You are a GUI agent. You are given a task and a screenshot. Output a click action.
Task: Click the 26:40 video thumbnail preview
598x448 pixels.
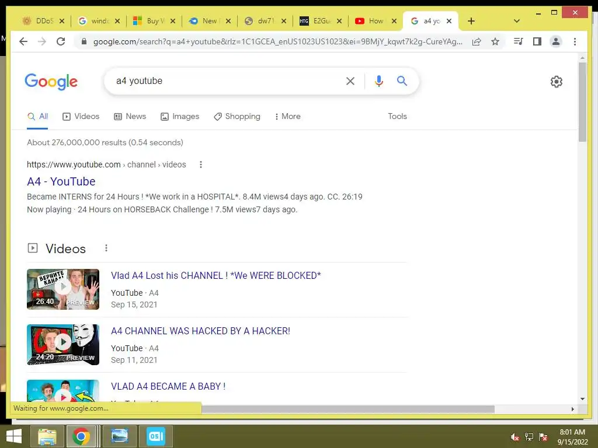pyautogui.click(x=63, y=289)
